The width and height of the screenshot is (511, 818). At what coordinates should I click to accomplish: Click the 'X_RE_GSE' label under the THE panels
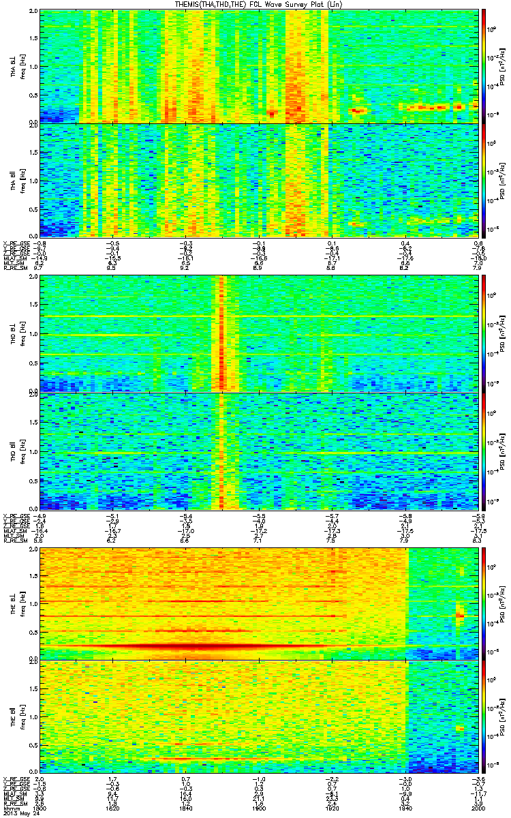point(16,778)
